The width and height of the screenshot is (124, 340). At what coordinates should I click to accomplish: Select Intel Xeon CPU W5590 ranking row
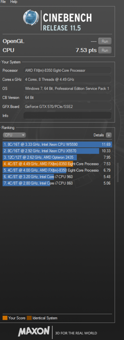(x=57, y=144)
